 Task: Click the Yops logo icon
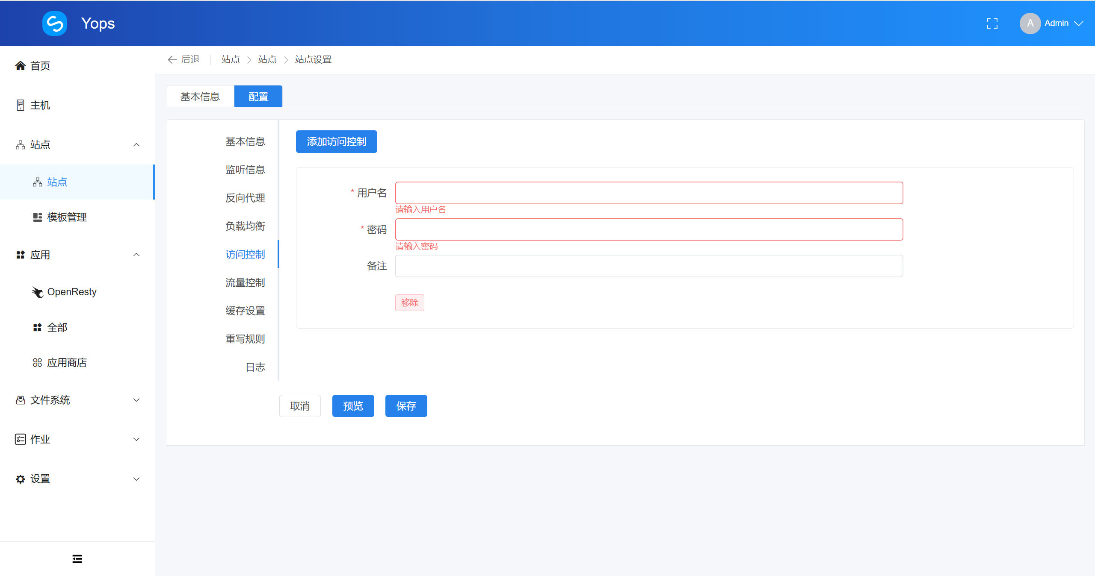pos(55,24)
